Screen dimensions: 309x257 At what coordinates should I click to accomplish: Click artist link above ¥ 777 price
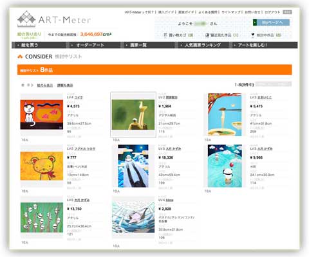[x=85, y=148]
